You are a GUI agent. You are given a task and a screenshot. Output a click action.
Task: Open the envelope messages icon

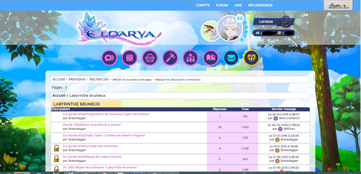231,58
